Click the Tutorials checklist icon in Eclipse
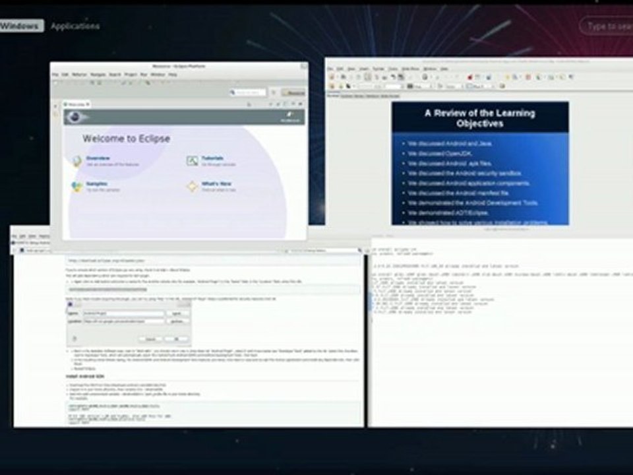Image resolution: width=633 pixels, height=475 pixels. [x=192, y=161]
